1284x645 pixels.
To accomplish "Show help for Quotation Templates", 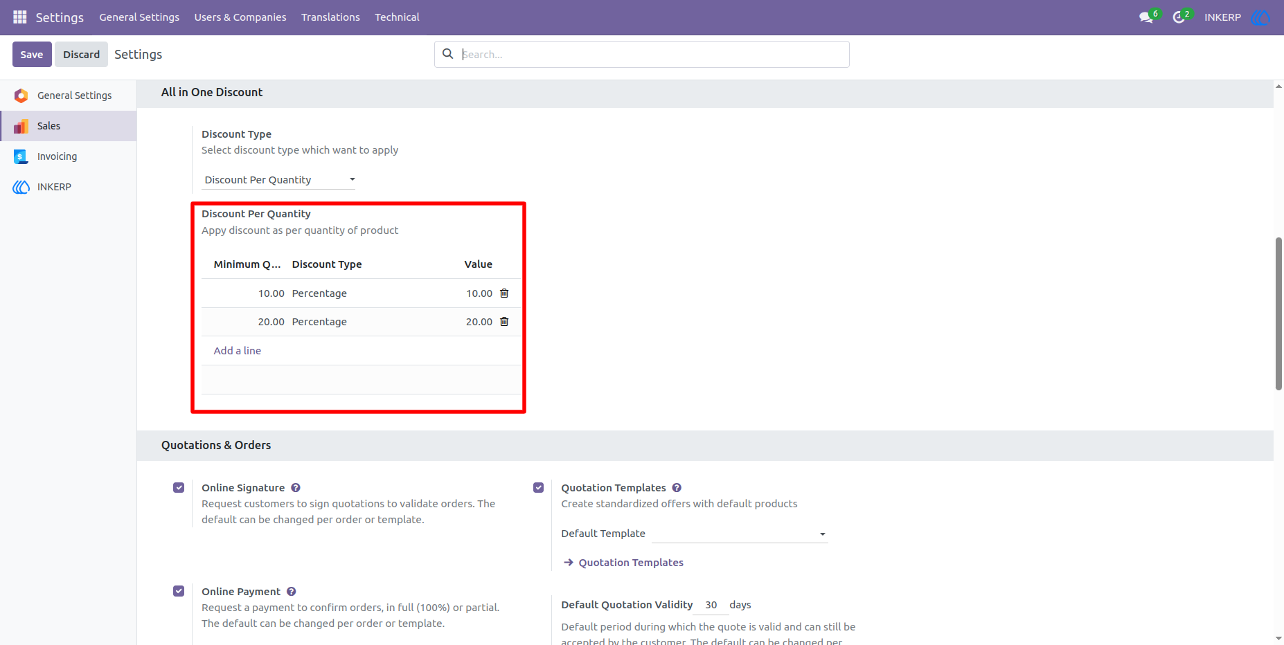I will 677,488.
